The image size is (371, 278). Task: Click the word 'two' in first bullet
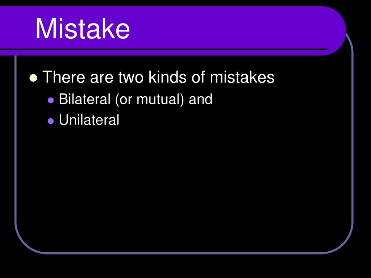pos(131,77)
